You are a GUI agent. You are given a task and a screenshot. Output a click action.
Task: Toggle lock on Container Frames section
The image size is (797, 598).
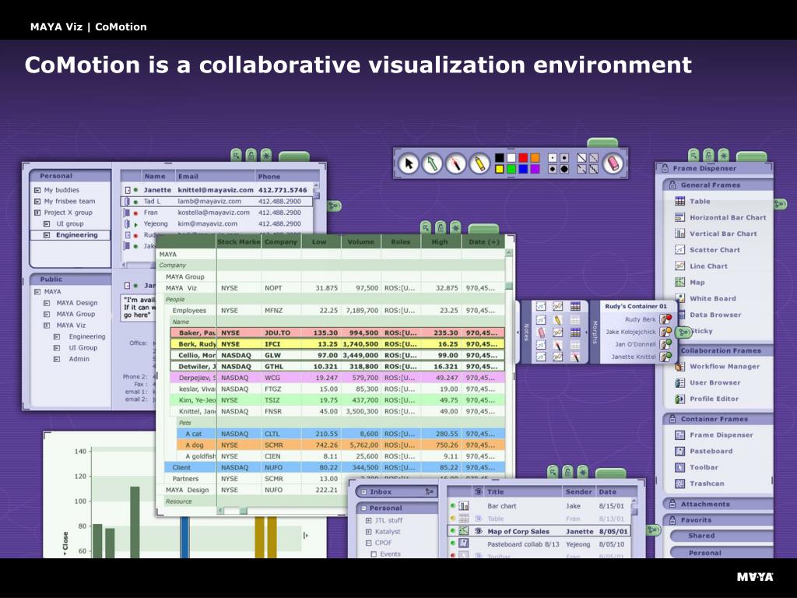point(672,419)
